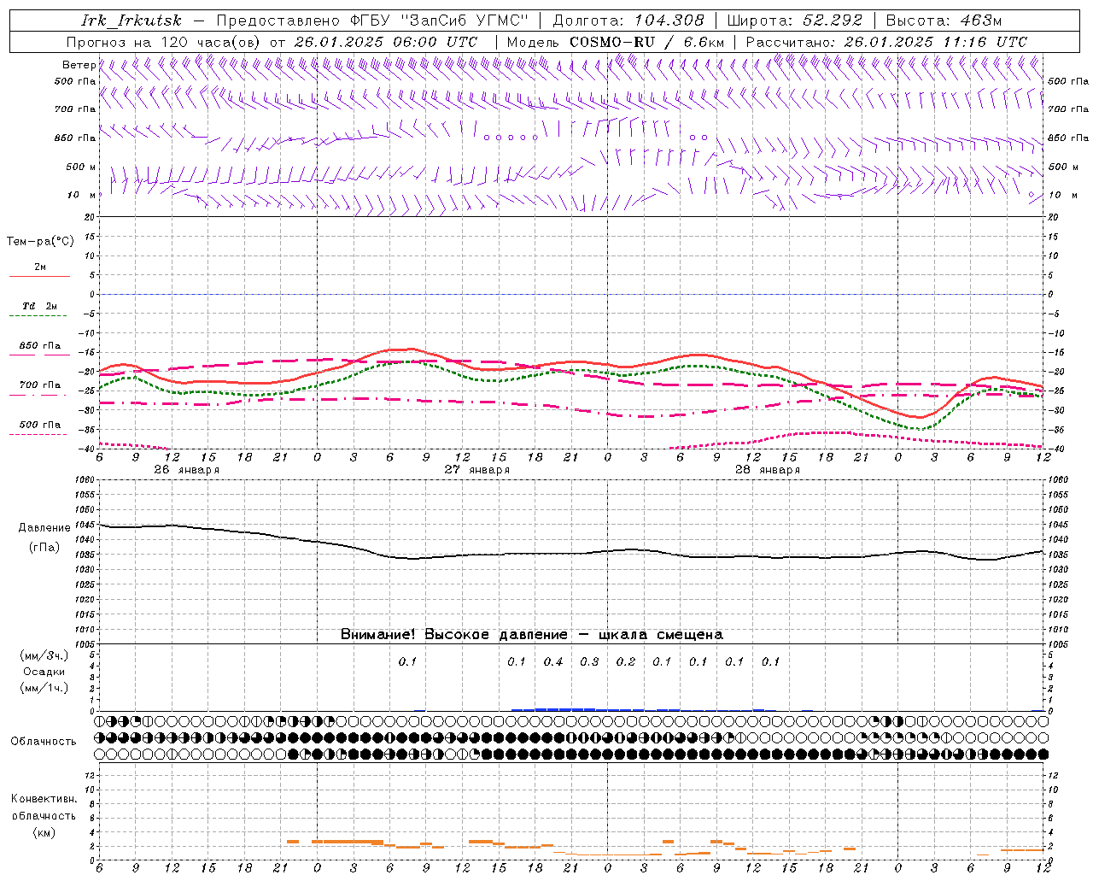Screen dimensions: 1093x875
Task: Click the 0.3 precipitation value
Action: point(589,662)
